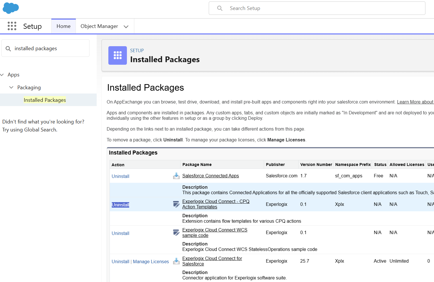Screen dimensions: 434x282
Task: Open the App Launcher grid icon
Action: [12, 26]
